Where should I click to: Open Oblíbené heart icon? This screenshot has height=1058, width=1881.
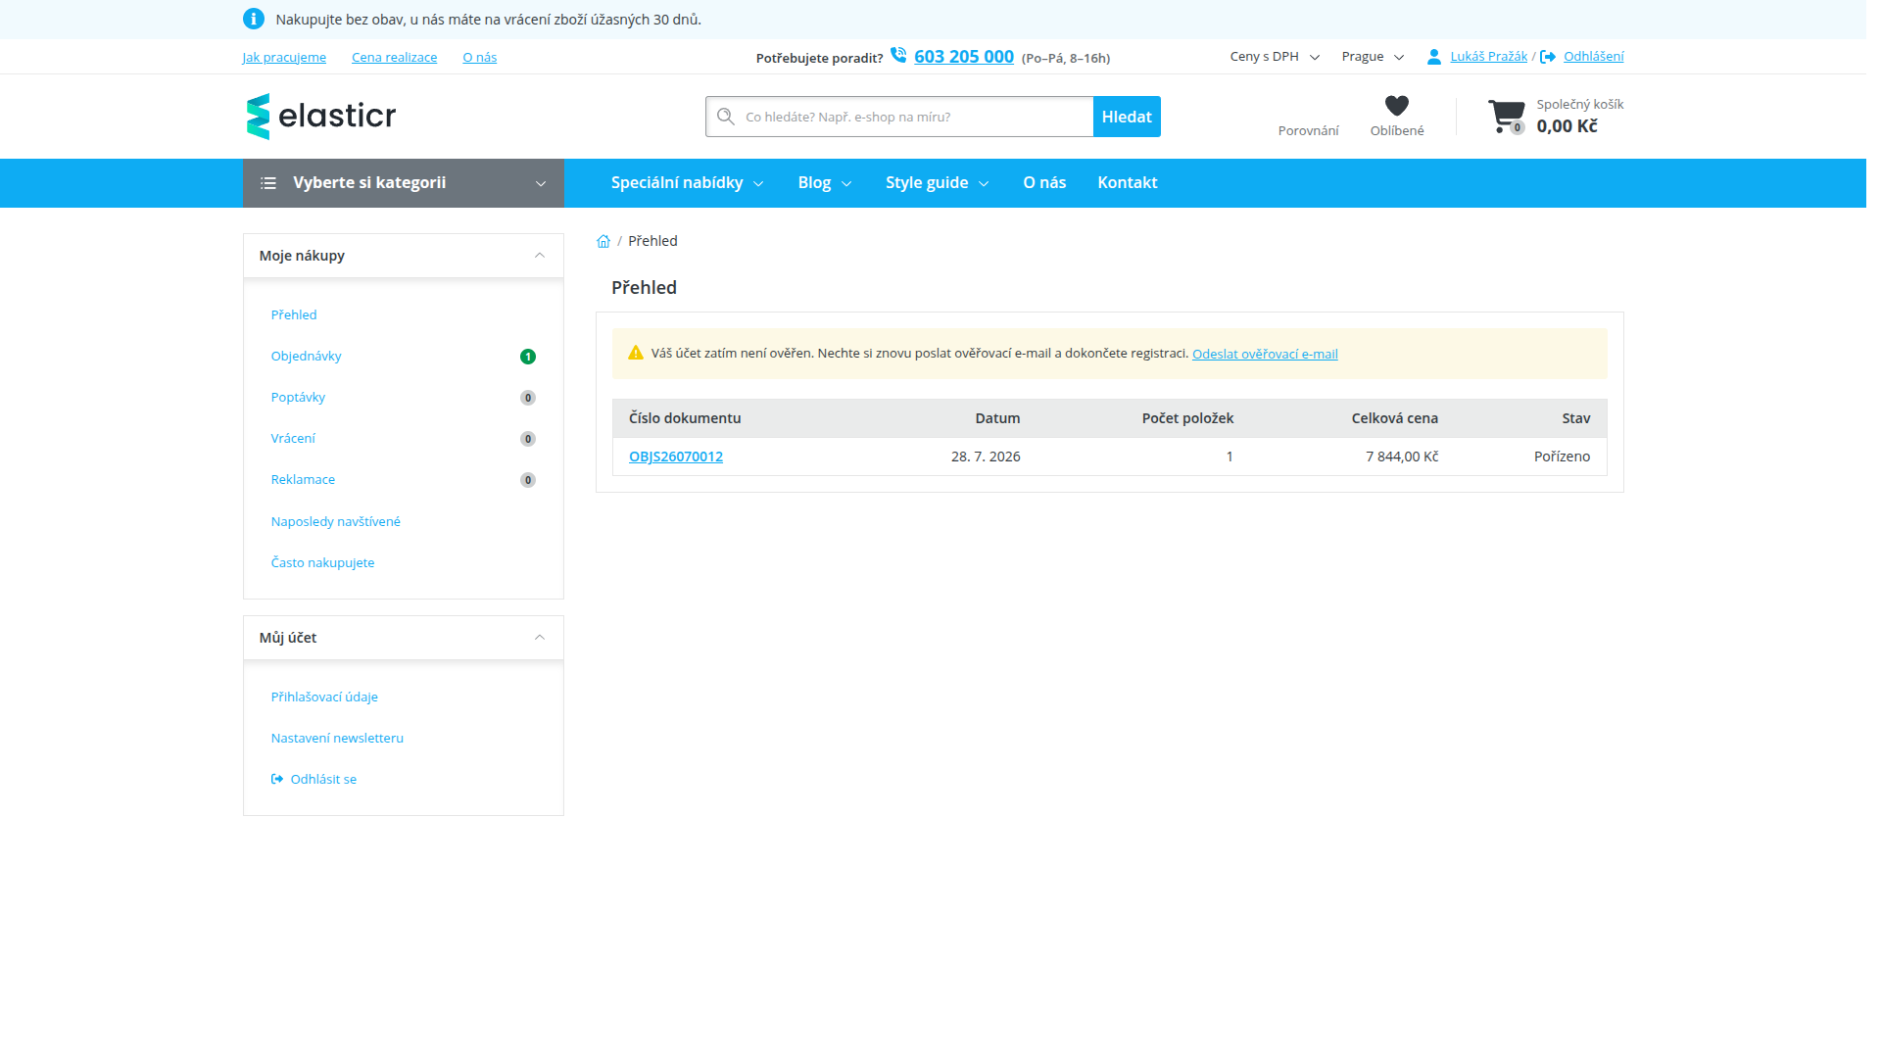[x=1396, y=106]
